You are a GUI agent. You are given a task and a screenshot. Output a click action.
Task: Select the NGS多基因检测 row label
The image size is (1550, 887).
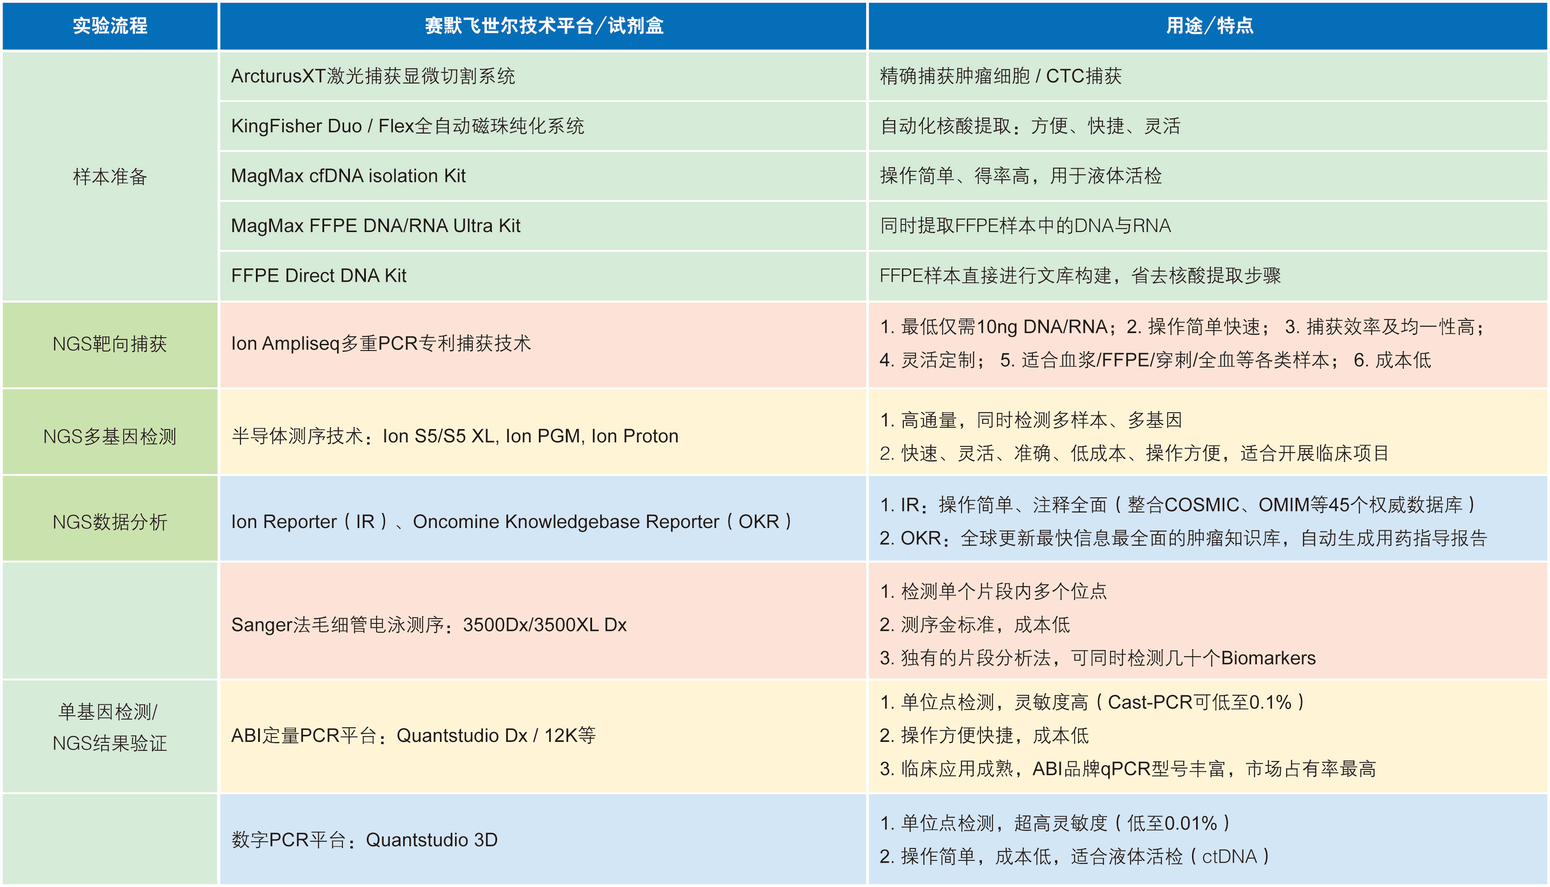110,432
